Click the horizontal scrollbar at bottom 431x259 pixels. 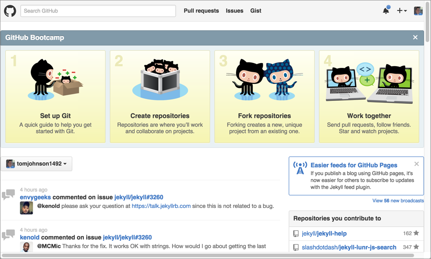click(208, 256)
